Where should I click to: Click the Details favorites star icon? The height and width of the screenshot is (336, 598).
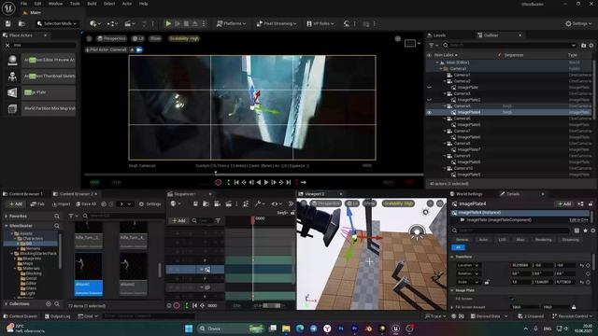(x=586, y=231)
